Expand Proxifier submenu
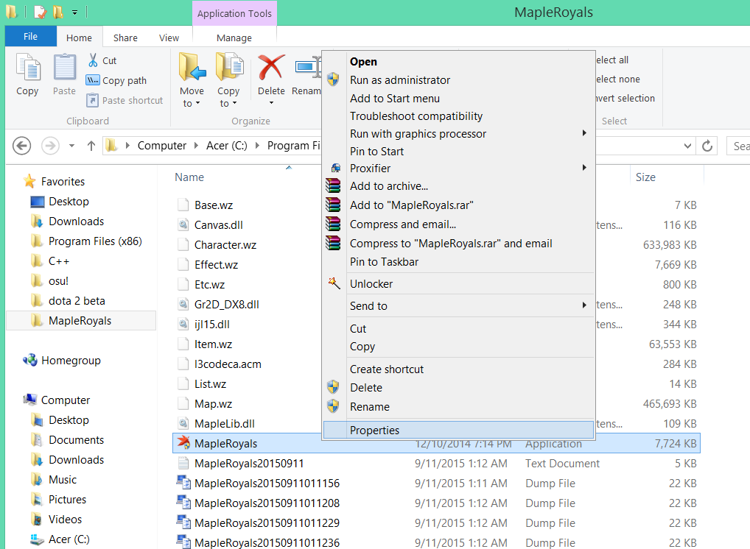Image resolution: width=750 pixels, height=549 pixels. tap(584, 168)
